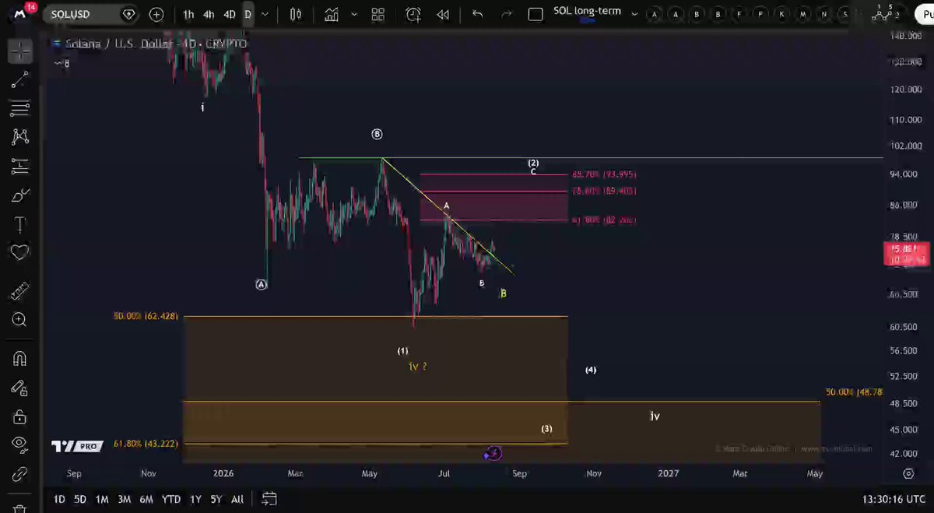Click the favorite tool circle labeled S
Image resolution: width=934 pixels, height=513 pixels.
pyautogui.click(x=844, y=14)
